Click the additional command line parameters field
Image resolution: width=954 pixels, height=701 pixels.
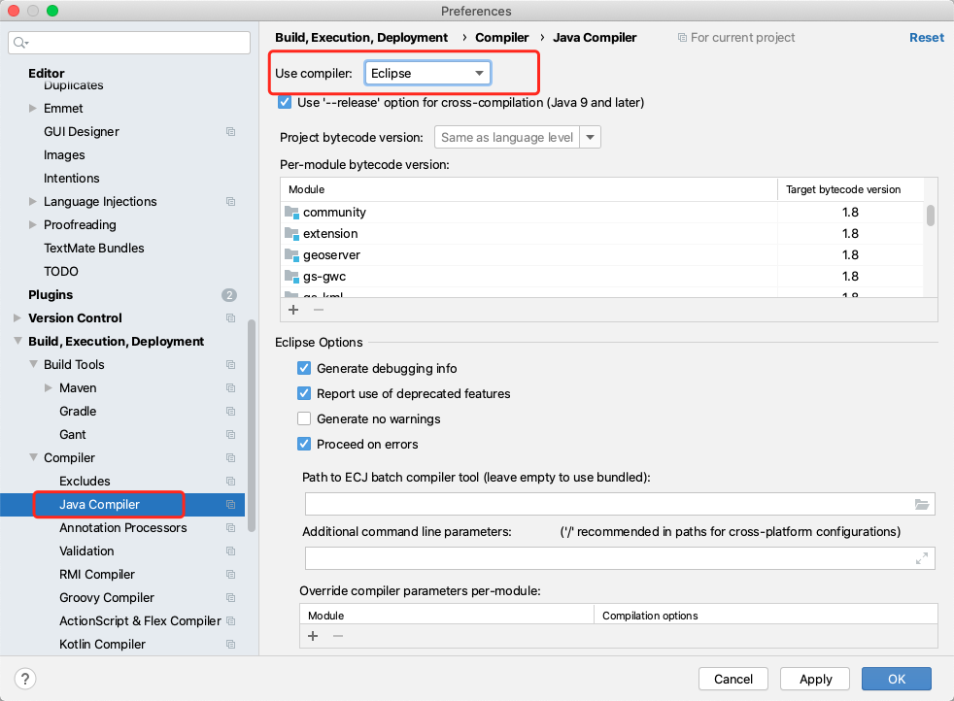(607, 558)
